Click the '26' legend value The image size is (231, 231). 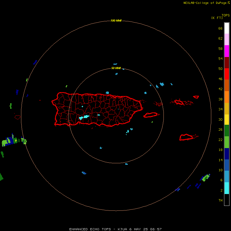pos(220,130)
